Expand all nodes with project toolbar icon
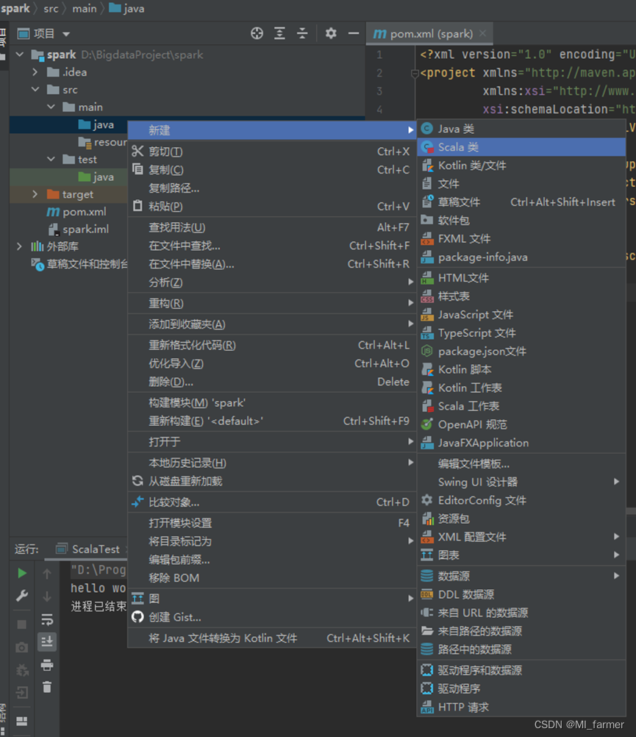 coord(280,33)
